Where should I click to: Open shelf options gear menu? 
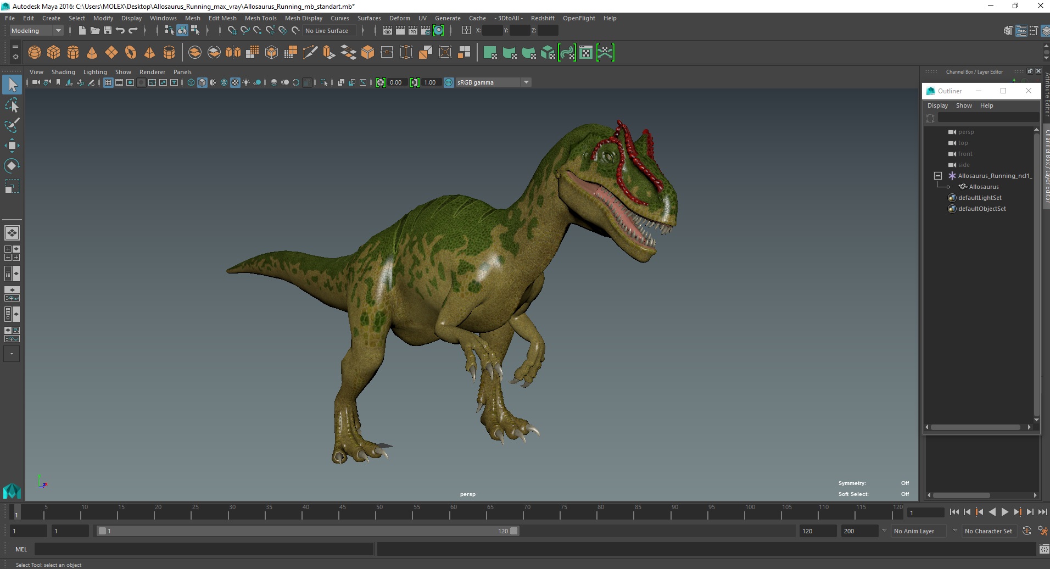pyautogui.click(x=15, y=57)
